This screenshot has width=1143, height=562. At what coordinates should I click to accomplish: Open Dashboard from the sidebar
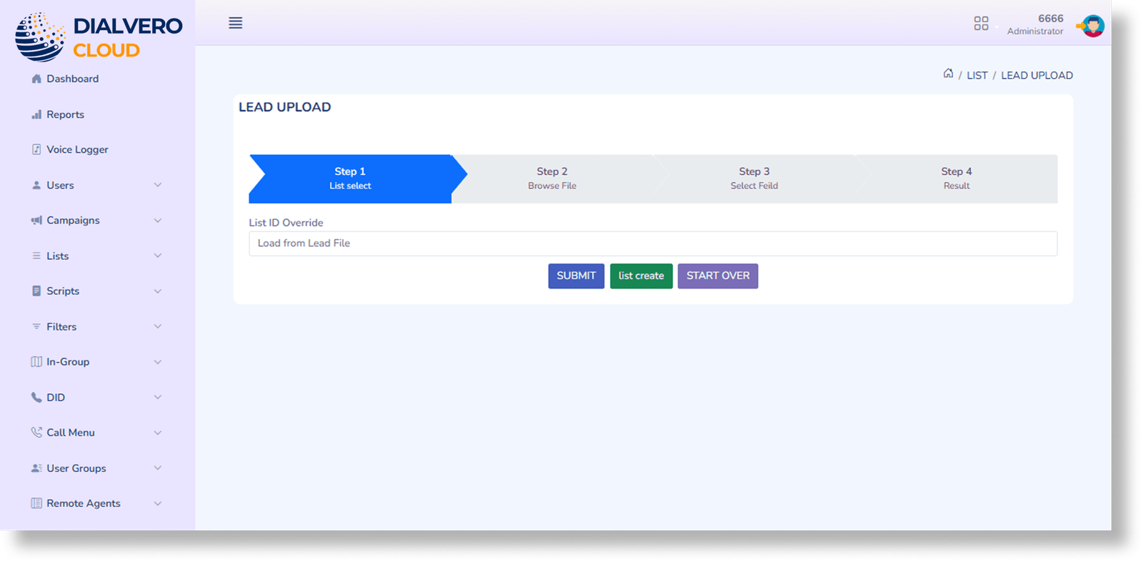point(72,79)
